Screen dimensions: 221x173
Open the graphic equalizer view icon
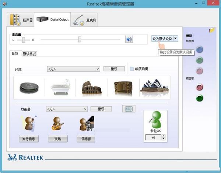pyautogui.click(x=129, y=109)
